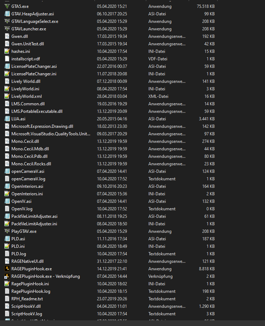This screenshot has width=265, height=326.
Task: Click the date 14.12.2019 21:41
Action: (112, 269)
